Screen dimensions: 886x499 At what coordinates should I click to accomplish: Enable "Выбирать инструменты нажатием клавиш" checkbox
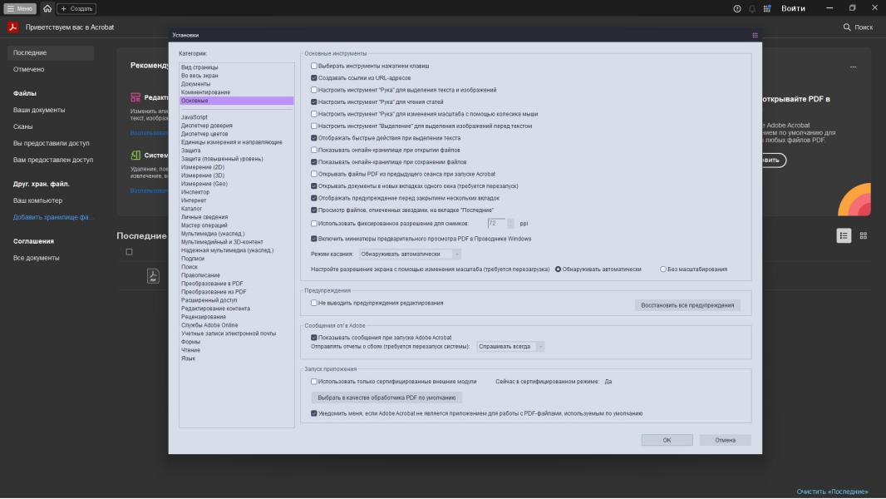click(x=314, y=66)
